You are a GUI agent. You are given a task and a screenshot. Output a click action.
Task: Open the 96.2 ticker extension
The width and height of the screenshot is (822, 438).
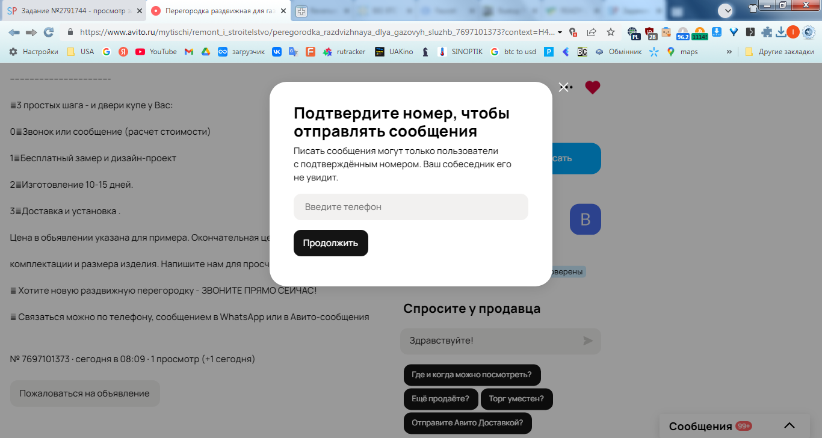683,33
